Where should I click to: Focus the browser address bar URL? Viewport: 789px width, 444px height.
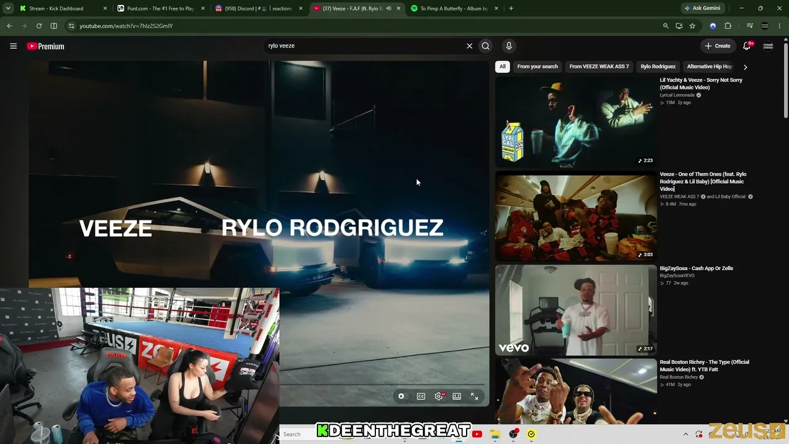coord(364,26)
